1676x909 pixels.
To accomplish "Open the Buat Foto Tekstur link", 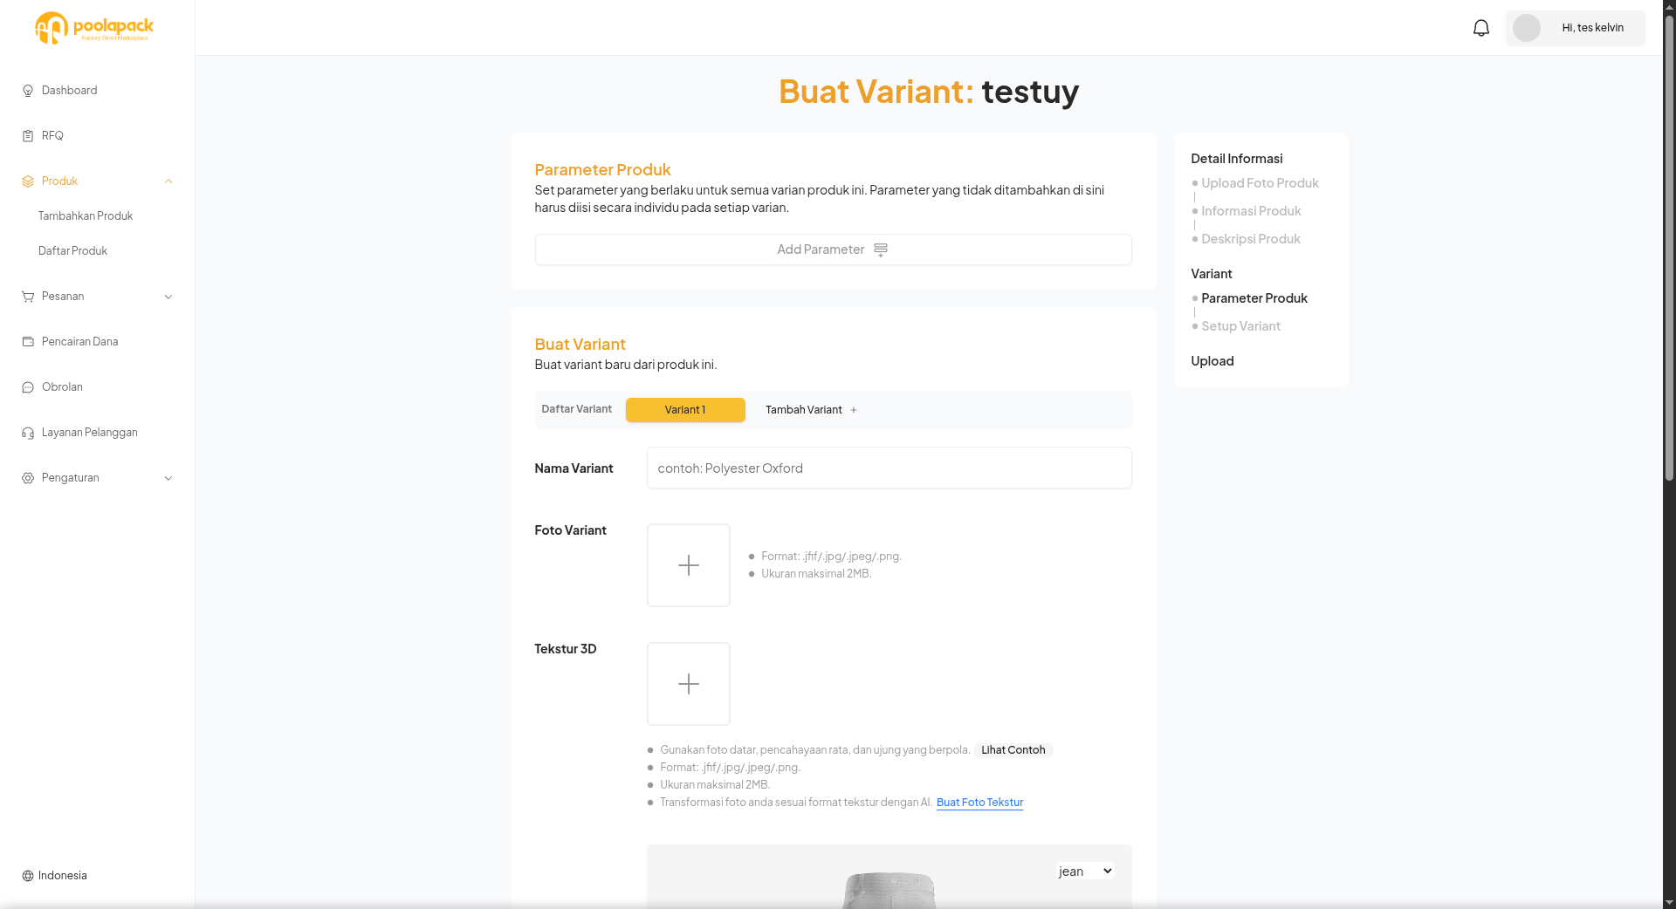I will click(979, 803).
